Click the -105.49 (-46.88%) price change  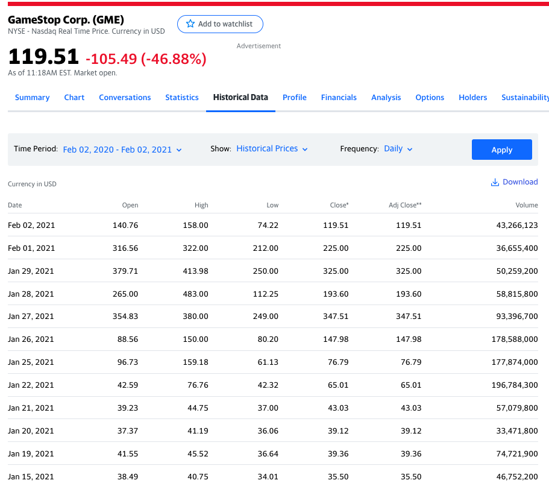coord(146,58)
